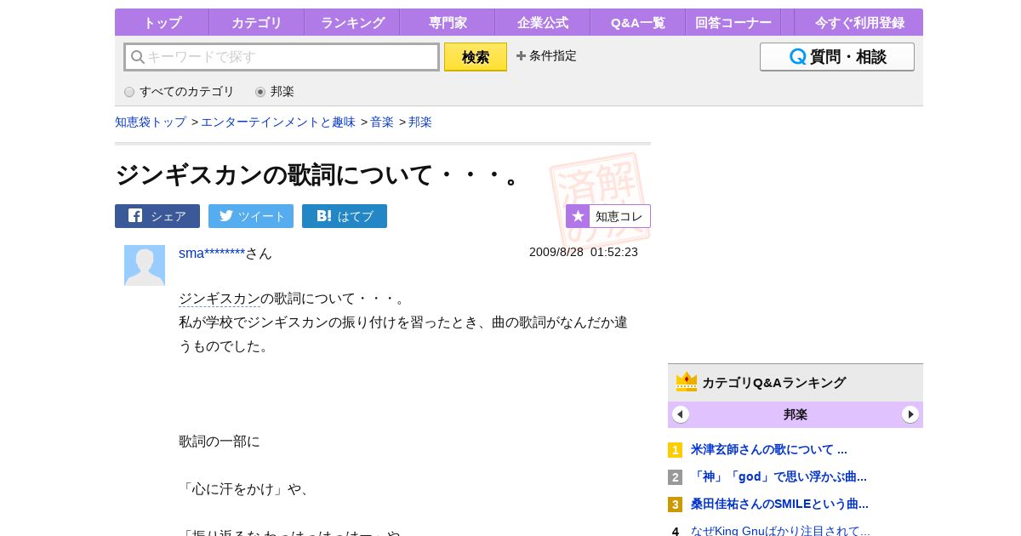Viewport: 1021px width, 536px height.
Task: Show next ranking category with right arrow
Action: tap(910, 414)
